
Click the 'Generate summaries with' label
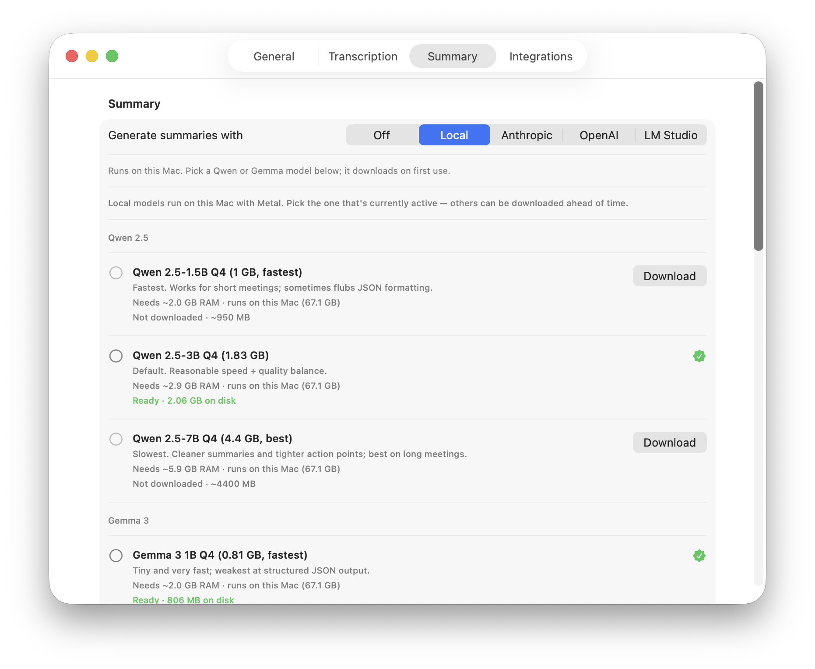click(176, 135)
